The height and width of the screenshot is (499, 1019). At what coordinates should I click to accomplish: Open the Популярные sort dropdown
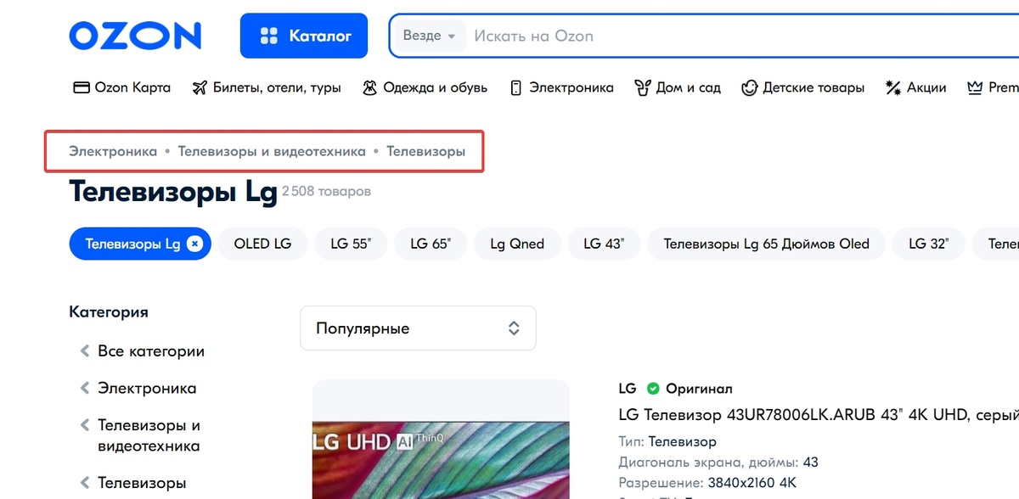[x=418, y=328]
